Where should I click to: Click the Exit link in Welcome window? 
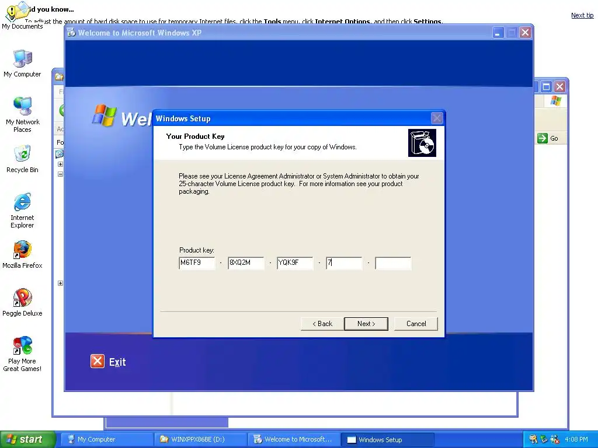117,362
